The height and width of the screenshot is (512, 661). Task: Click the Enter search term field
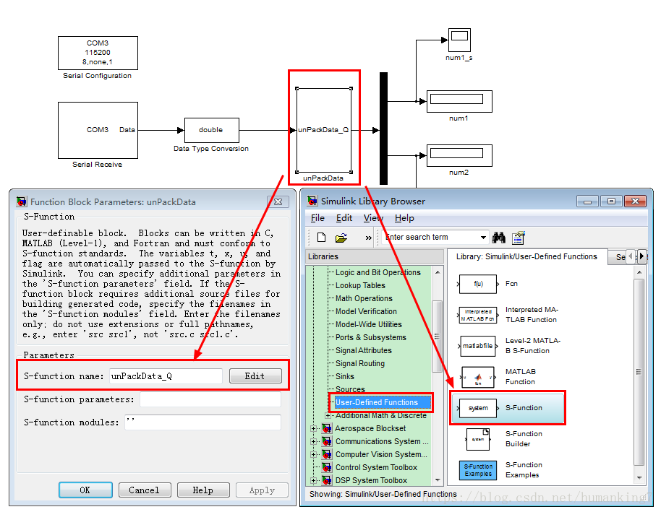[431, 238]
